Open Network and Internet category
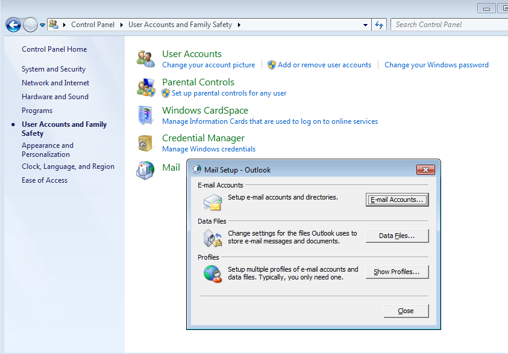The image size is (508, 354). [x=55, y=83]
